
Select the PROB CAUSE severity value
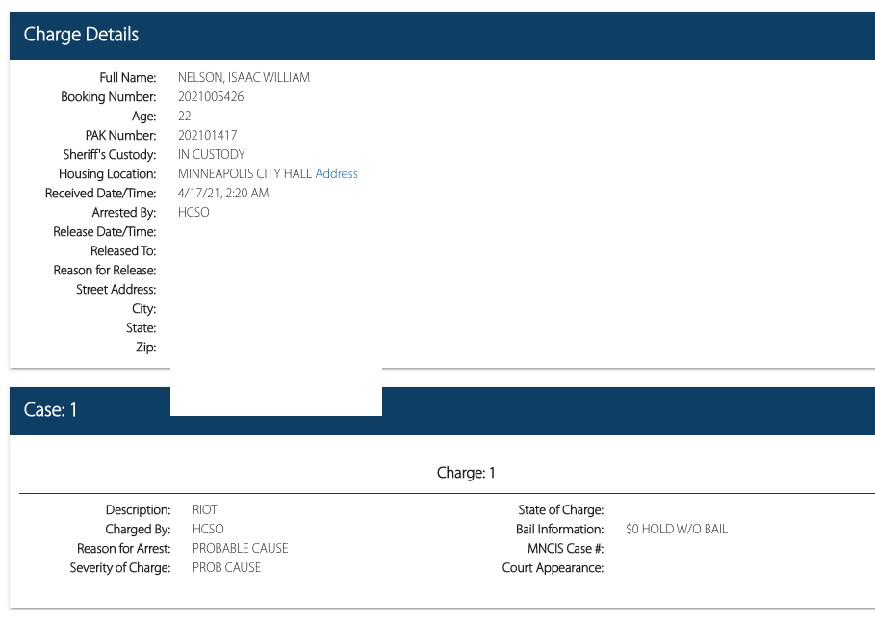pos(226,568)
